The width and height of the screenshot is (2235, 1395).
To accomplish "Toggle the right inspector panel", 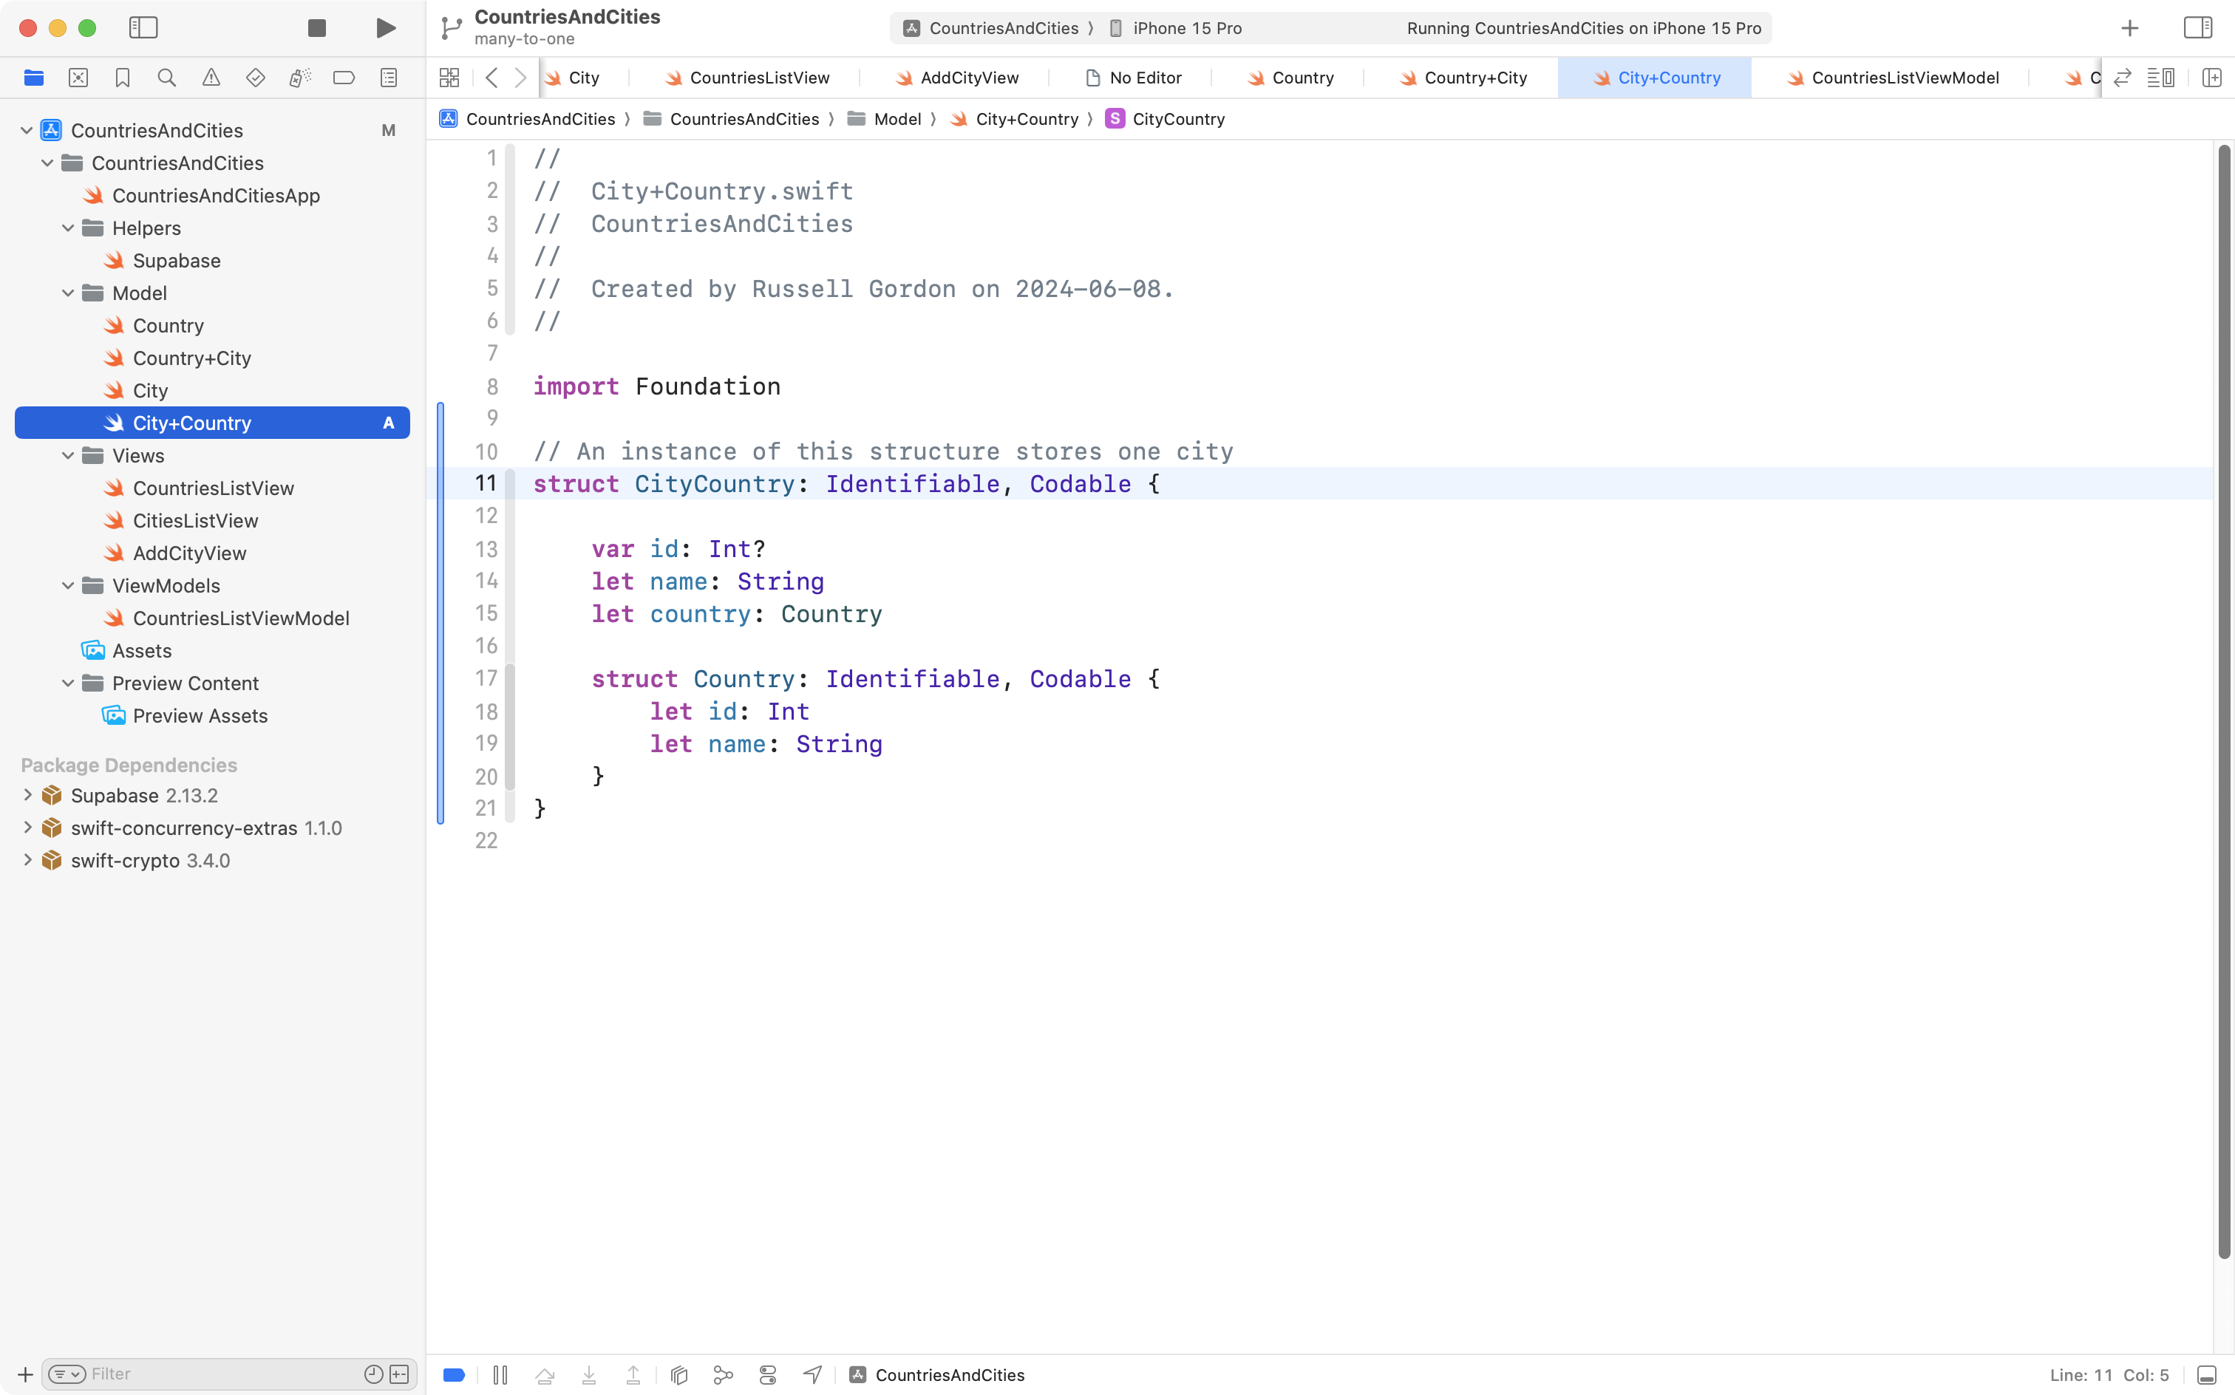I will (2197, 27).
